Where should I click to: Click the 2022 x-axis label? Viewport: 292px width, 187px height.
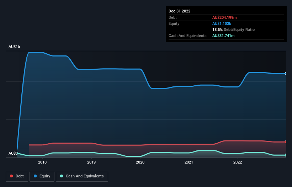[238, 162]
